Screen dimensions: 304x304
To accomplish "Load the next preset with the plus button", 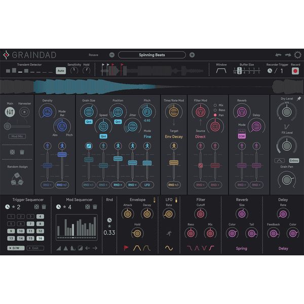I will [x=192, y=55].
